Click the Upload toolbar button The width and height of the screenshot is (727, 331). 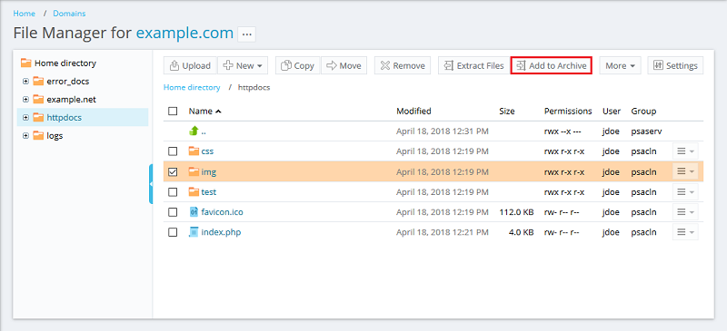190,65
